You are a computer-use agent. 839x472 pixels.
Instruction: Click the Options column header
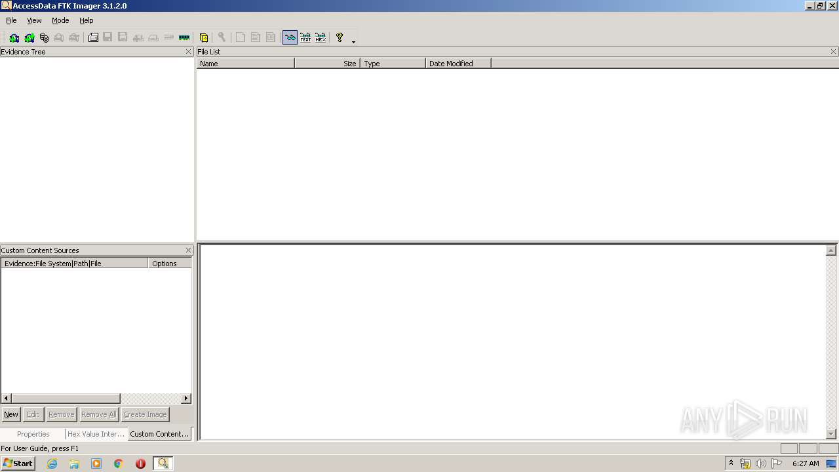click(170, 264)
